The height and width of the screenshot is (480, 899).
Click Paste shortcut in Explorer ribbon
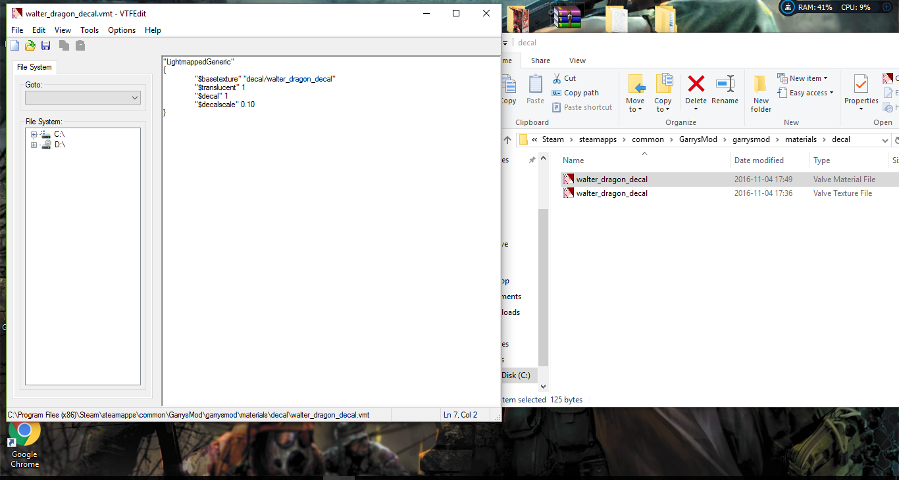pos(582,107)
